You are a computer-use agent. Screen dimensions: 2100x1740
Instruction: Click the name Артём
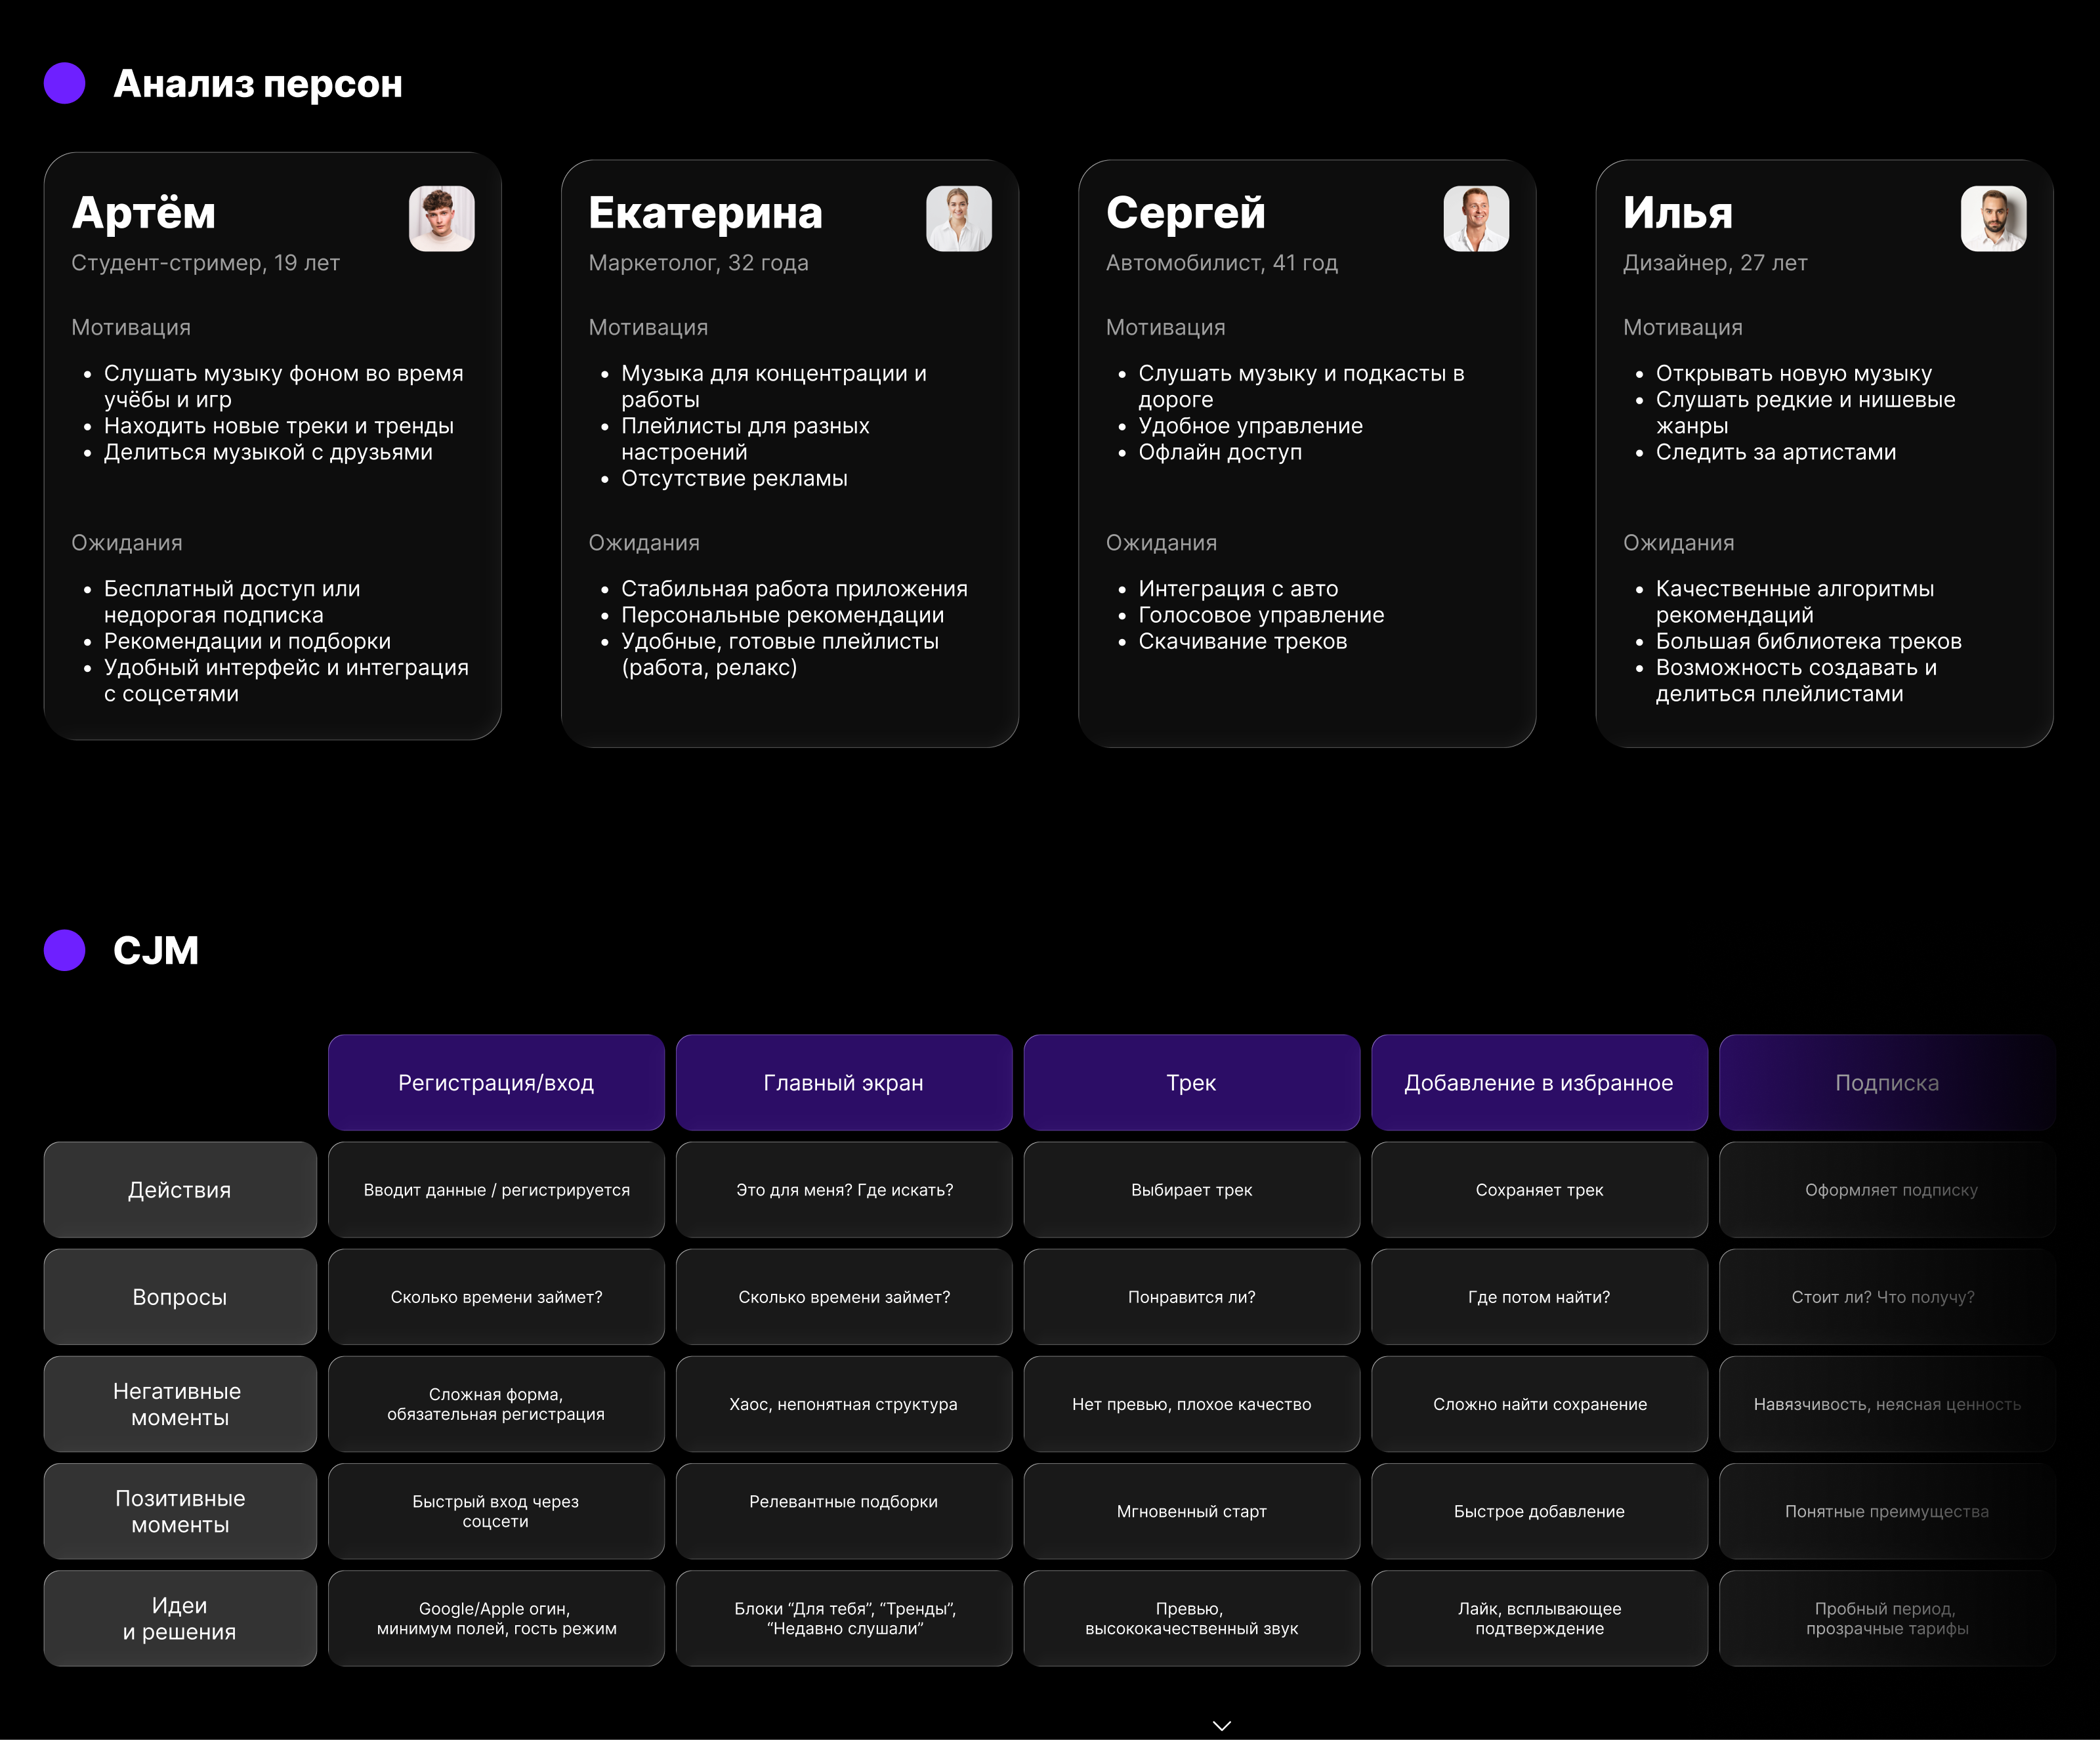(144, 213)
